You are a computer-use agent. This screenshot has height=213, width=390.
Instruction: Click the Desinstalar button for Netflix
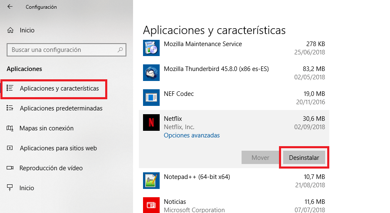[x=304, y=157]
